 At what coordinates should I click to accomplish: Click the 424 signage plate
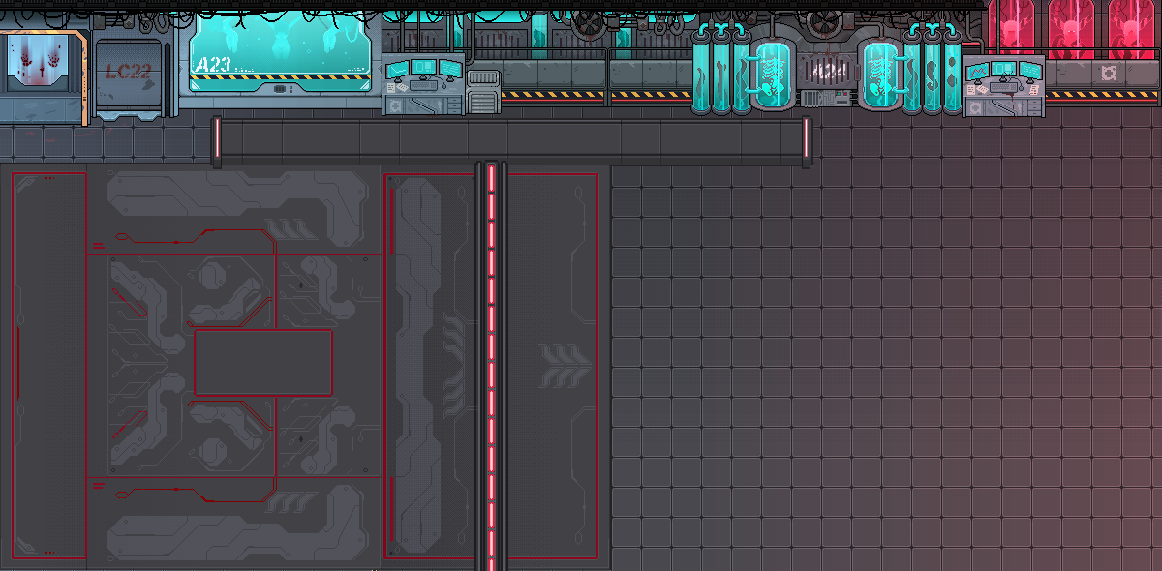point(827,71)
